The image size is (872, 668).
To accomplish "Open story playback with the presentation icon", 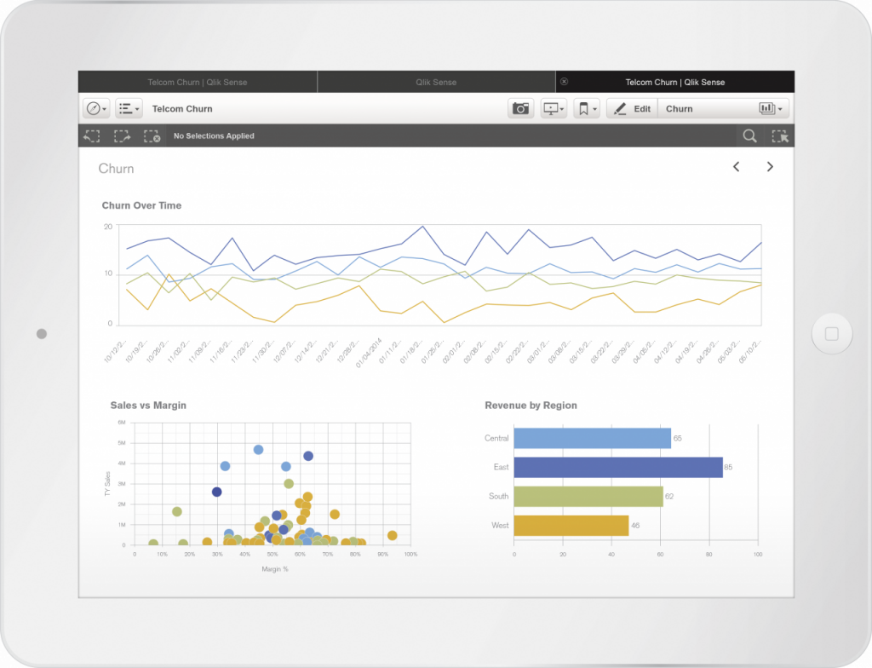I will 549,108.
